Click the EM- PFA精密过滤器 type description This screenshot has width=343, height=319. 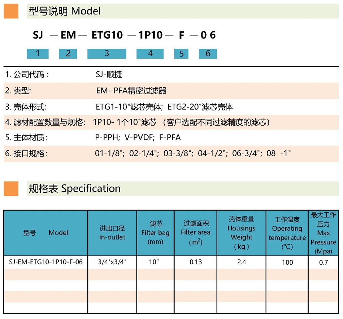(131, 91)
